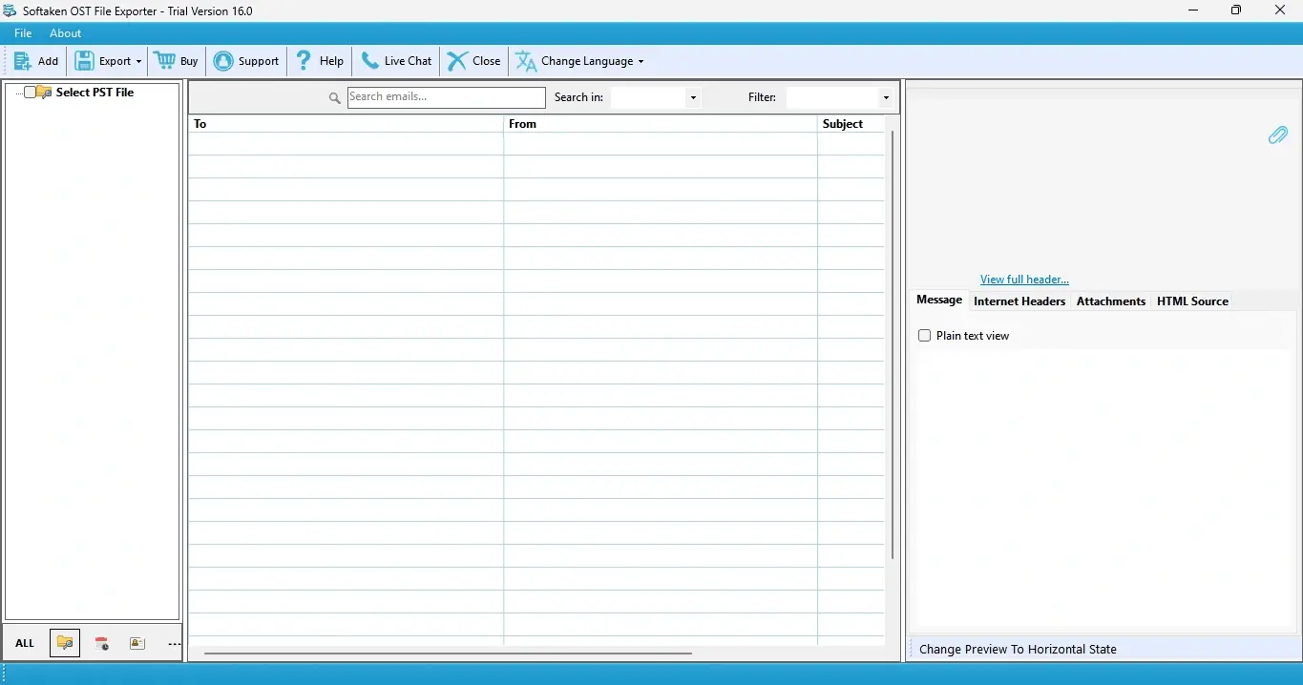Viewport: 1303px width, 685px height.
Task: Expand the Change Language dropdown arrow
Action: [x=641, y=61]
